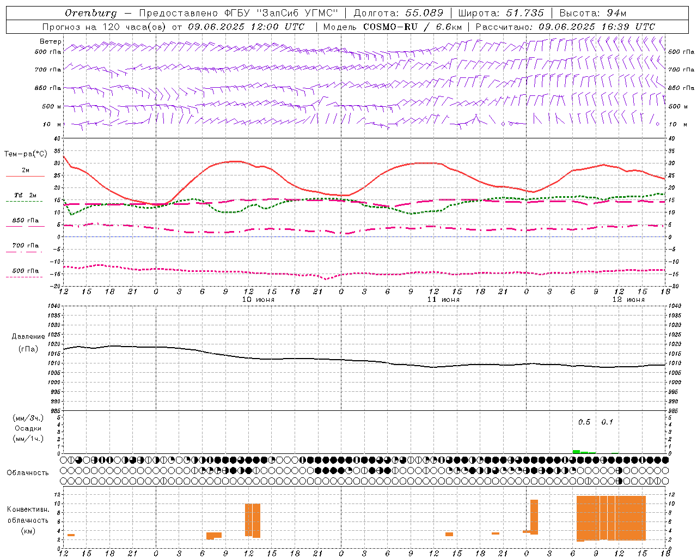Click the dash-dot line sample under '700 гПа' legend
Screen dimensions: 697x558
tap(25, 252)
